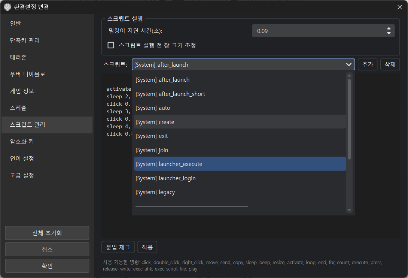
Task: Select [System] legacy in the dropdown list
Action: point(240,192)
